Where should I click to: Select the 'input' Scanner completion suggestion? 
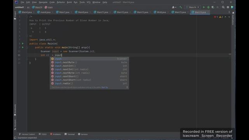(x=89, y=59)
